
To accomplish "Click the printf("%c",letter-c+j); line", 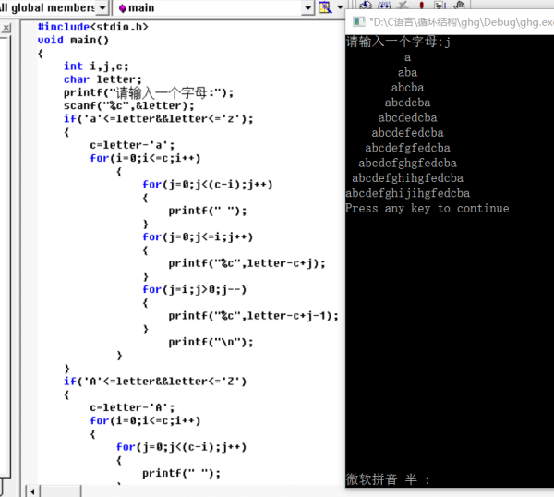I will [x=247, y=263].
